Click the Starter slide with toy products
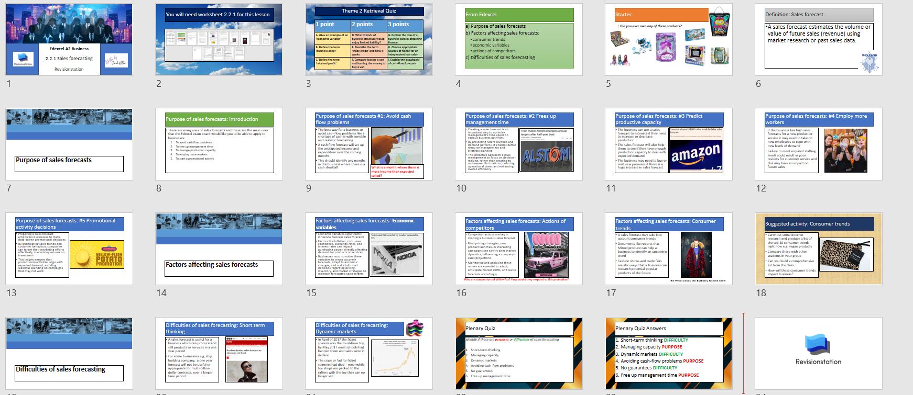This screenshot has width=913, height=395. (669, 40)
